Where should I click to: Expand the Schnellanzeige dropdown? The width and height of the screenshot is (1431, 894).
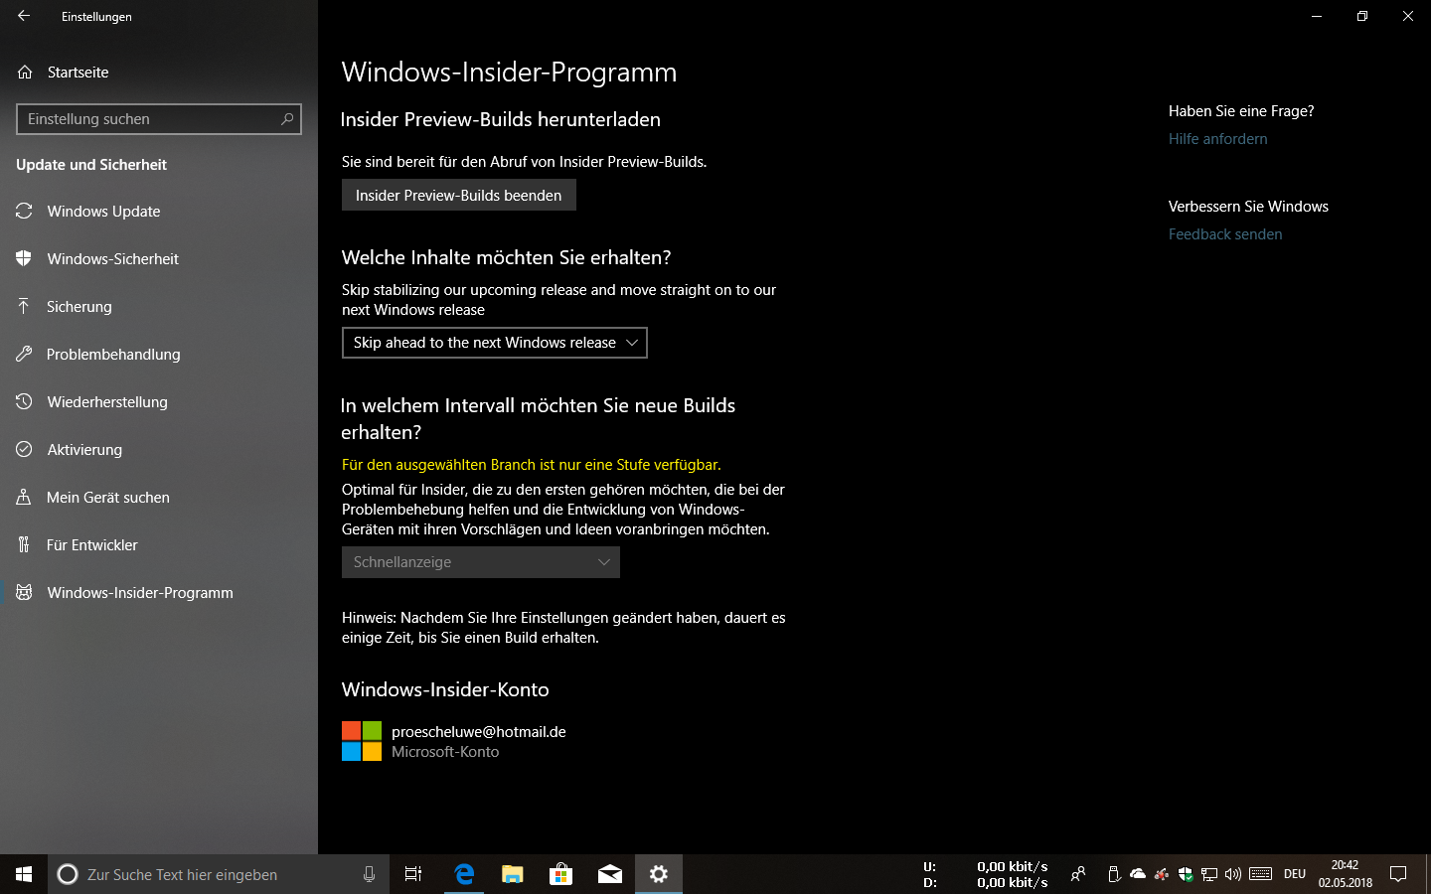pyautogui.click(x=481, y=562)
